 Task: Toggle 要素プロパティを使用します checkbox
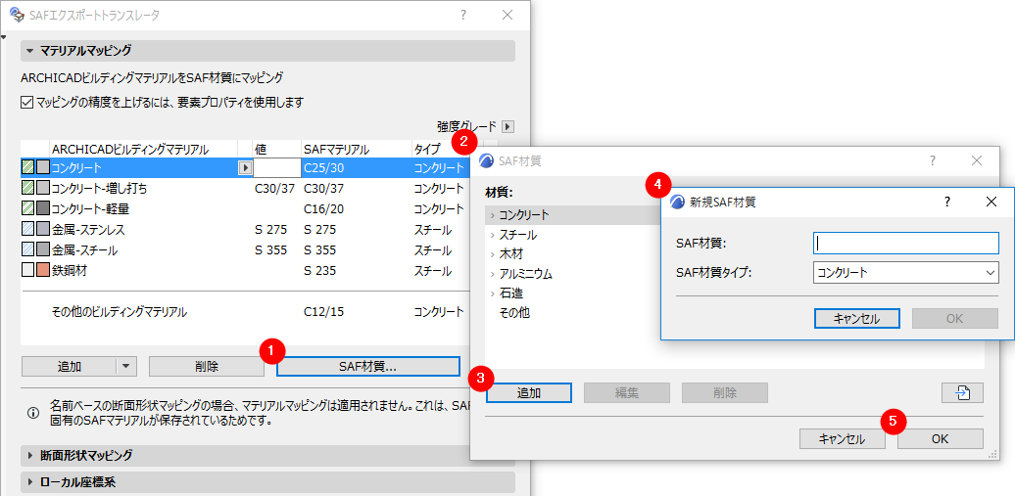click(x=26, y=102)
